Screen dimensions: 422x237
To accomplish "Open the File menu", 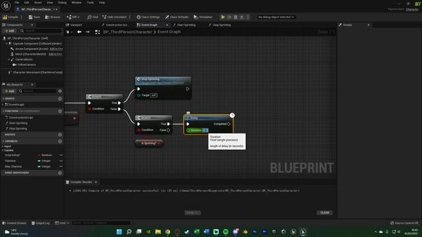I will 16,3.
